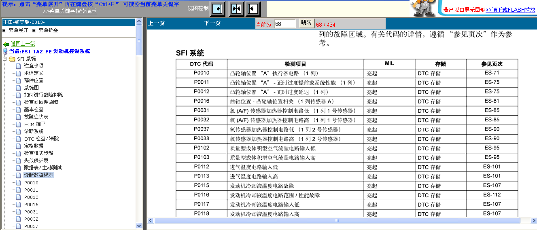
Task: Click the page icon beside 定格数据
Action: tap(18, 146)
